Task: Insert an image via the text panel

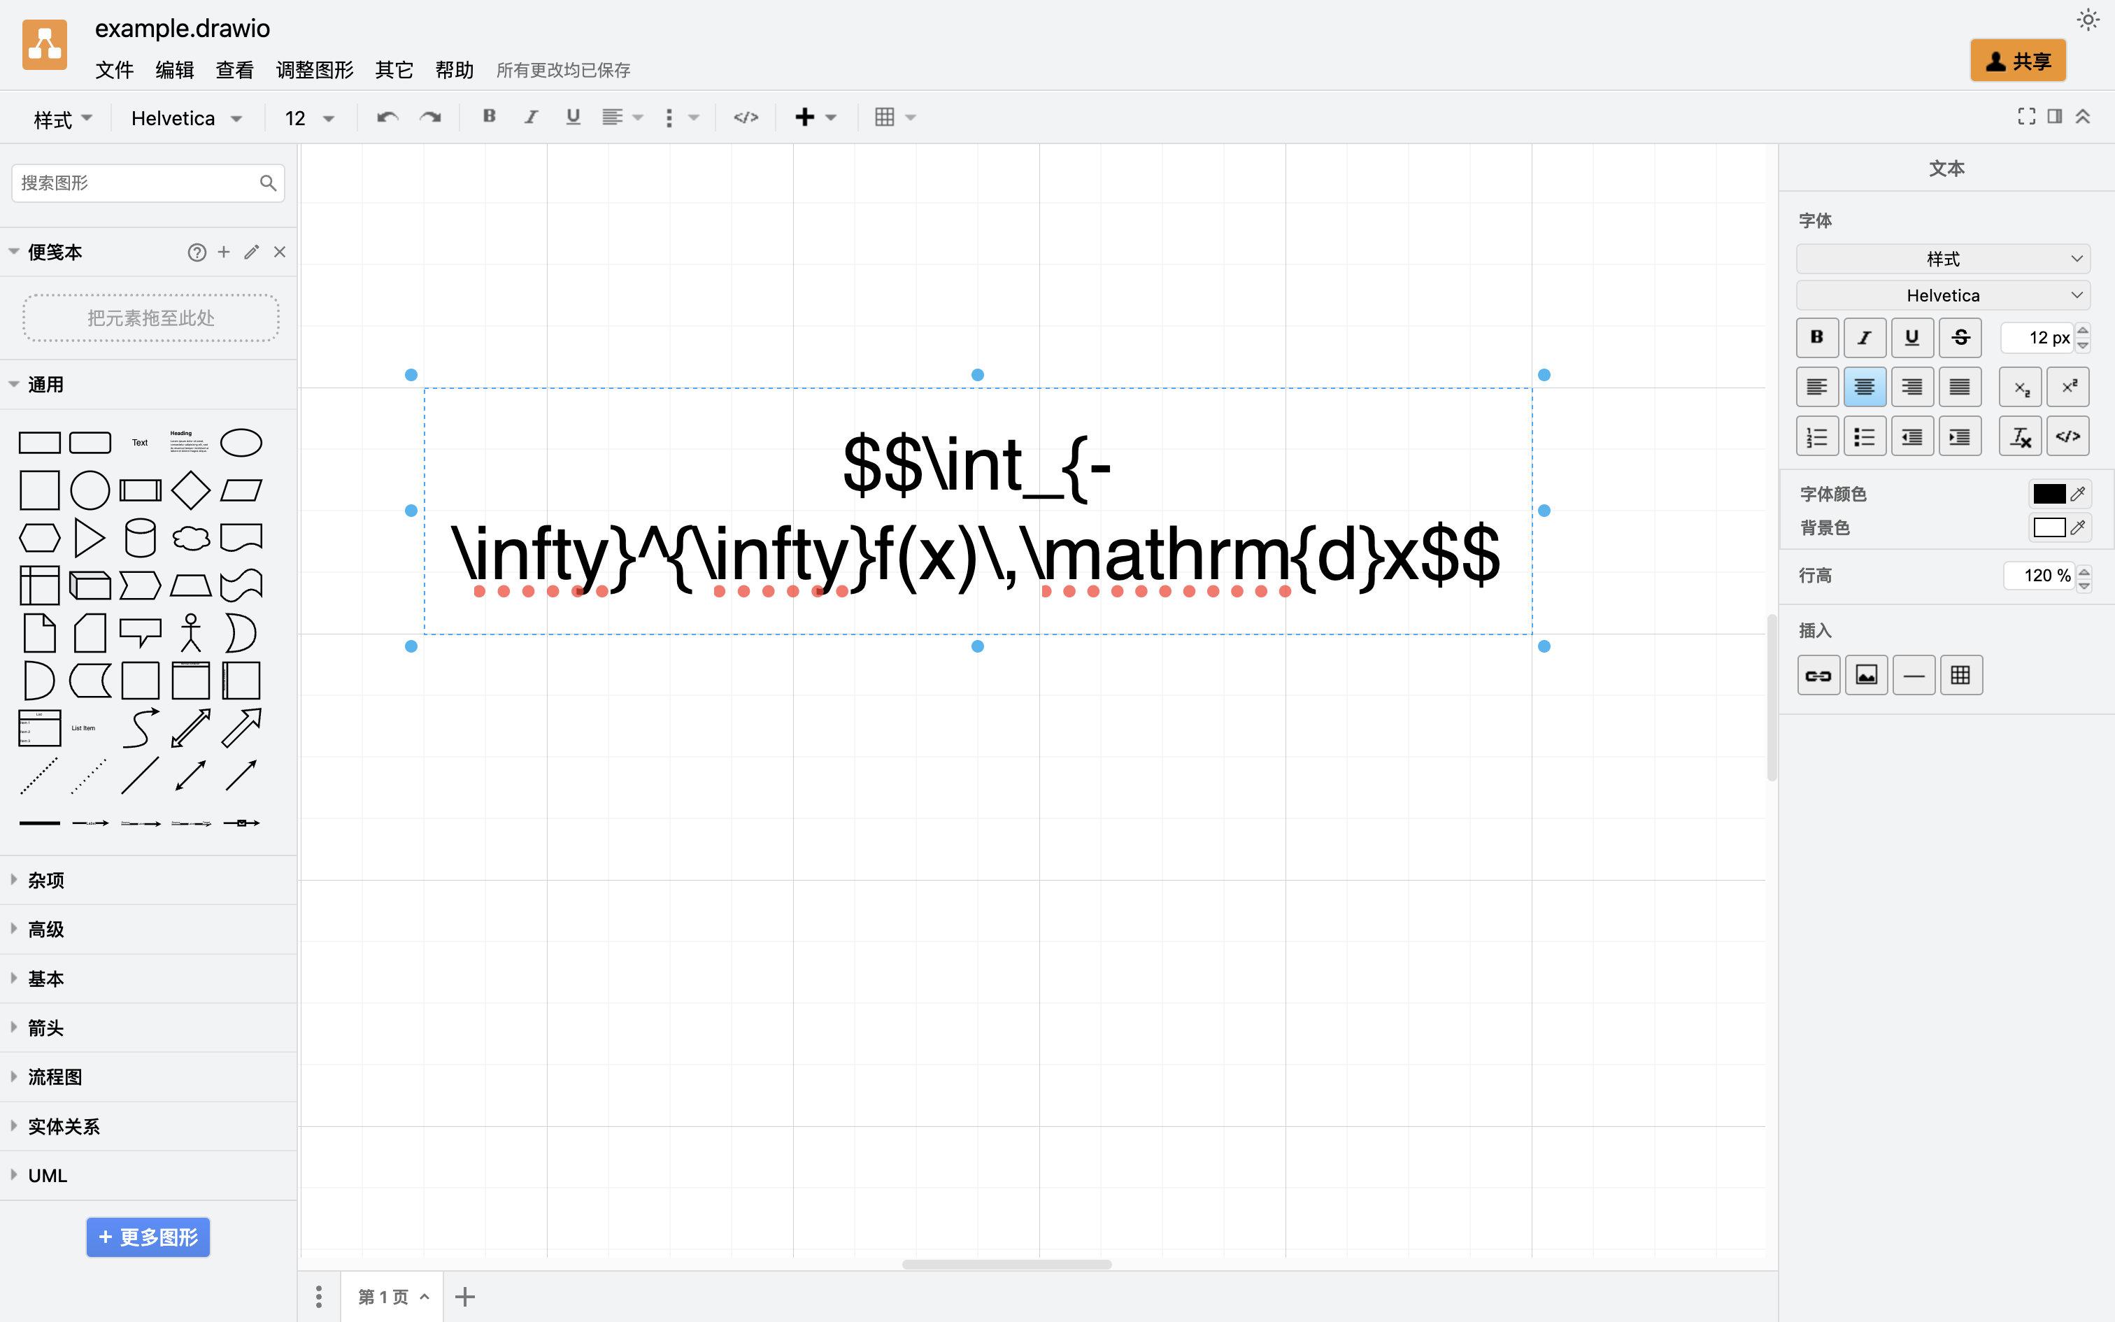Action: coord(1866,675)
